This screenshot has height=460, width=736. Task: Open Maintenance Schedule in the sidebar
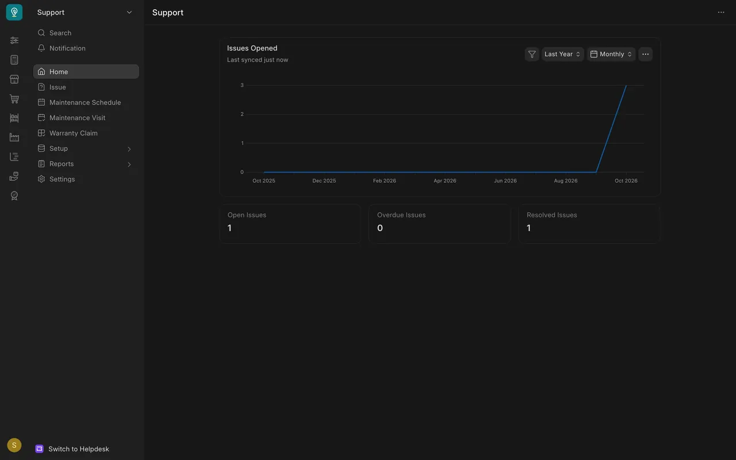(x=86, y=102)
